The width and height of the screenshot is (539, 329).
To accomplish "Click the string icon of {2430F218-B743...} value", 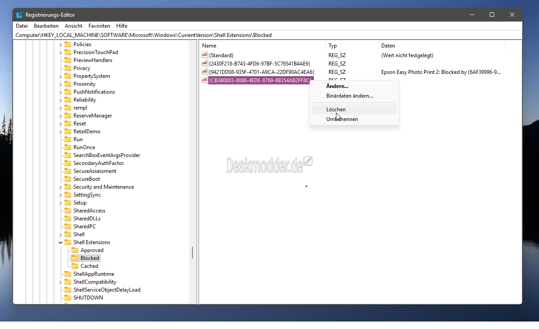I will [x=204, y=63].
